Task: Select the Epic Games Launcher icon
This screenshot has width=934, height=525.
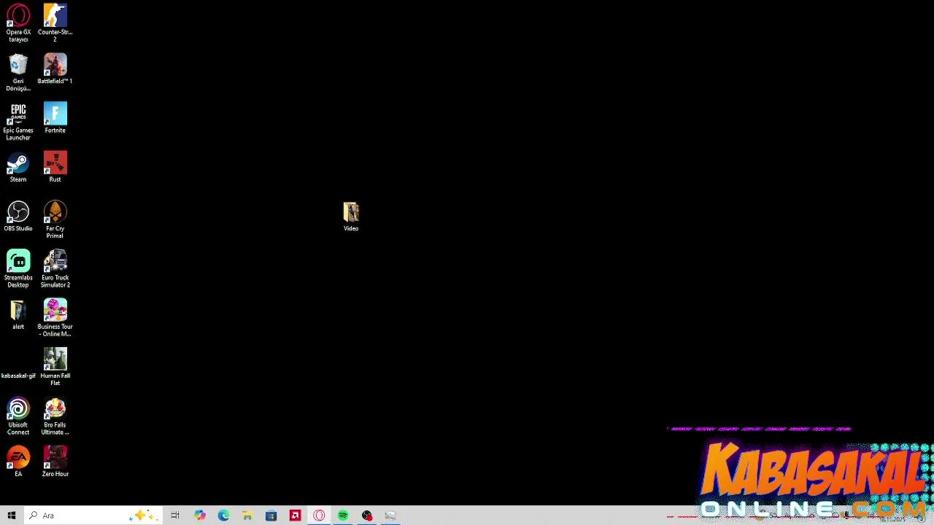Action: click(x=18, y=121)
